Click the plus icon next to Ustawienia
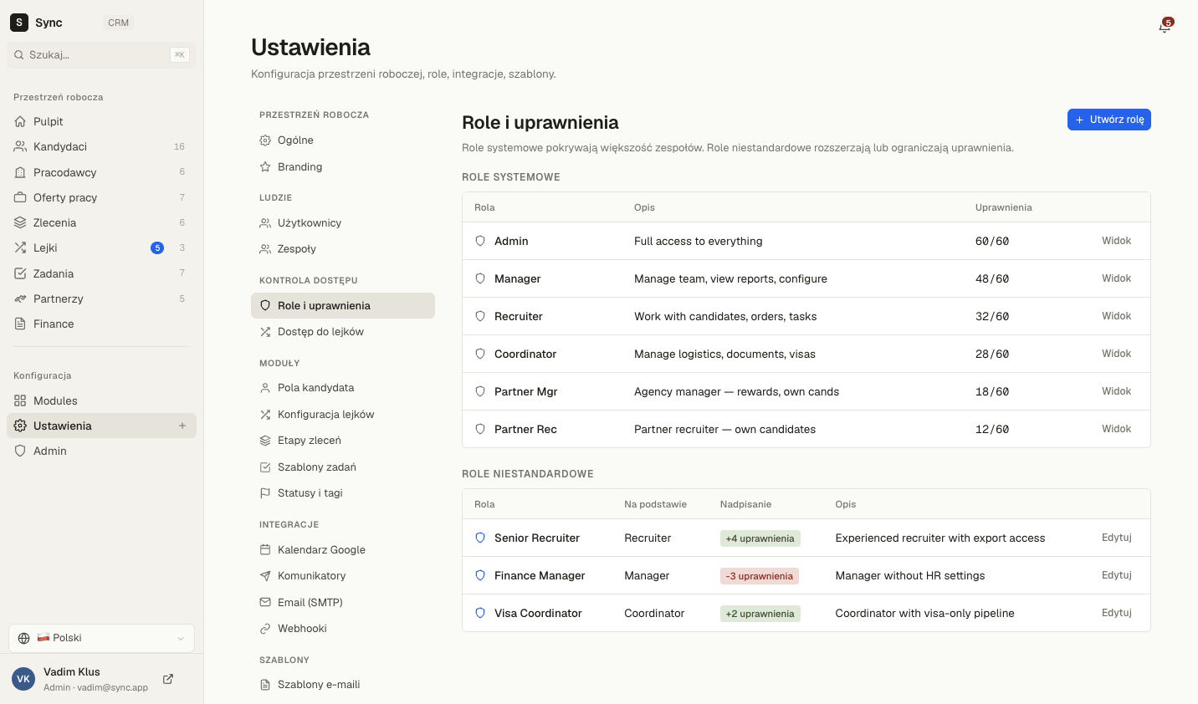 [182, 426]
